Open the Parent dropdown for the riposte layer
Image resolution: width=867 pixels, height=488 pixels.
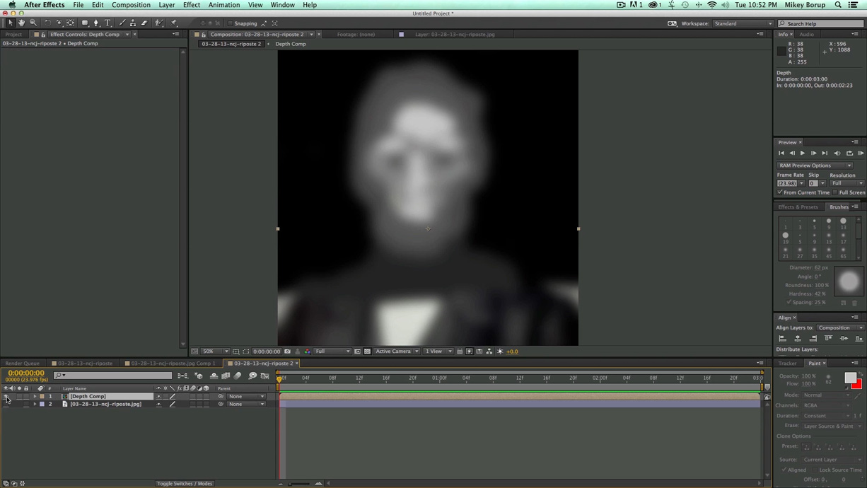click(246, 404)
